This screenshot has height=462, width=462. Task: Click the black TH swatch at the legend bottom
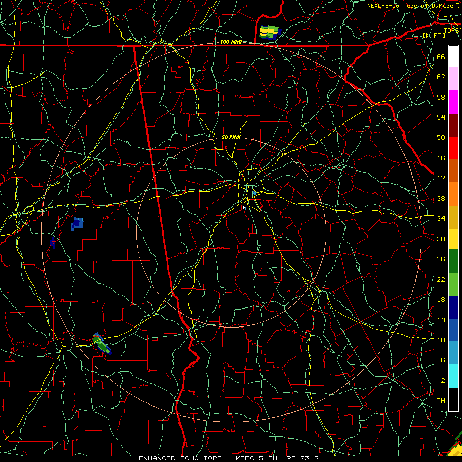(x=453, y=399)
